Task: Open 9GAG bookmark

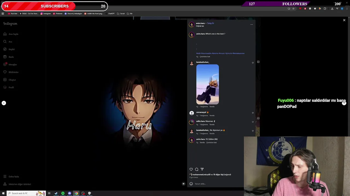Action: point(29,14)
